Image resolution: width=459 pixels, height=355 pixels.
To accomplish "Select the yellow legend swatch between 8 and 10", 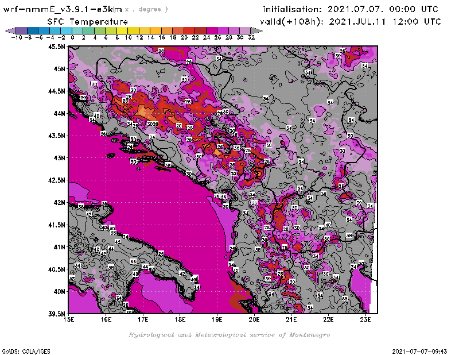I will pyautogui.click(x=122, y=30).
